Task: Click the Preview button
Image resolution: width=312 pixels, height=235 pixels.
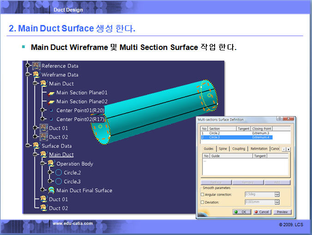Action: (282, 212)
